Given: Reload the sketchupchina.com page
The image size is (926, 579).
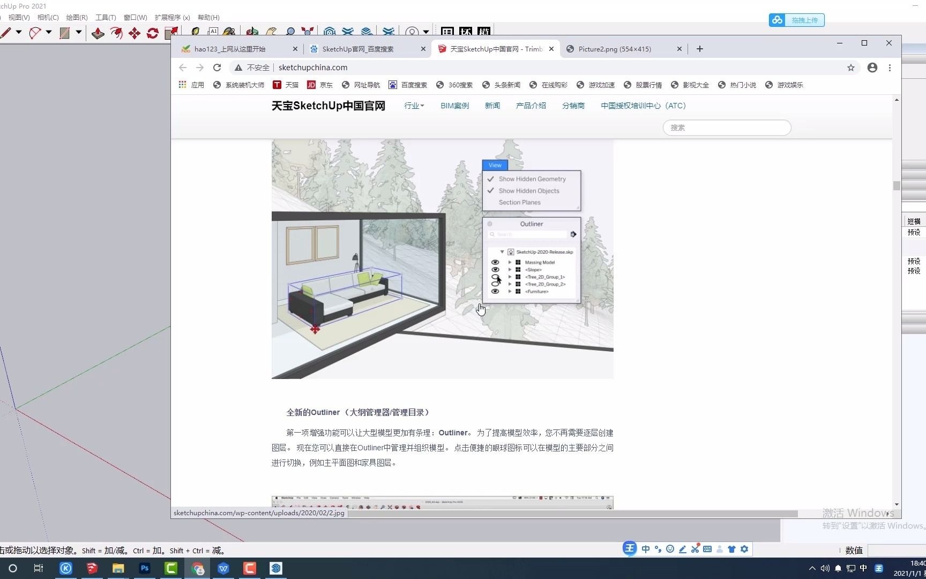Looking at the screenshot, I should 217,68.
